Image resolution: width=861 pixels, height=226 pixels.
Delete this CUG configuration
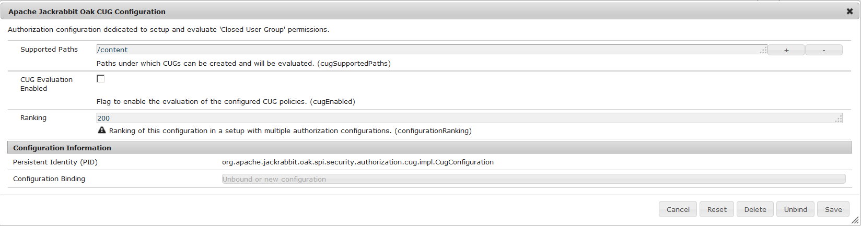point(755,209)
